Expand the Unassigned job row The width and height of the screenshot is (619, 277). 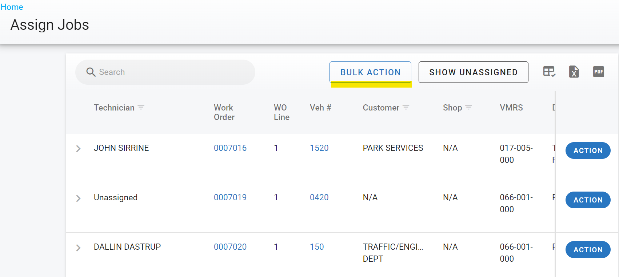pos(78,198)
